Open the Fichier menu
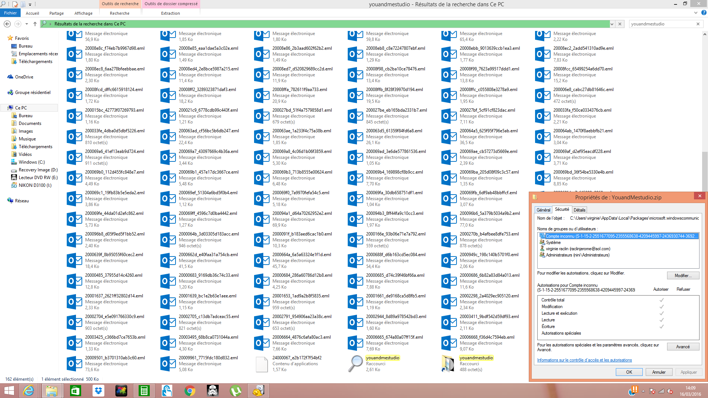 (x=10, y=13)
